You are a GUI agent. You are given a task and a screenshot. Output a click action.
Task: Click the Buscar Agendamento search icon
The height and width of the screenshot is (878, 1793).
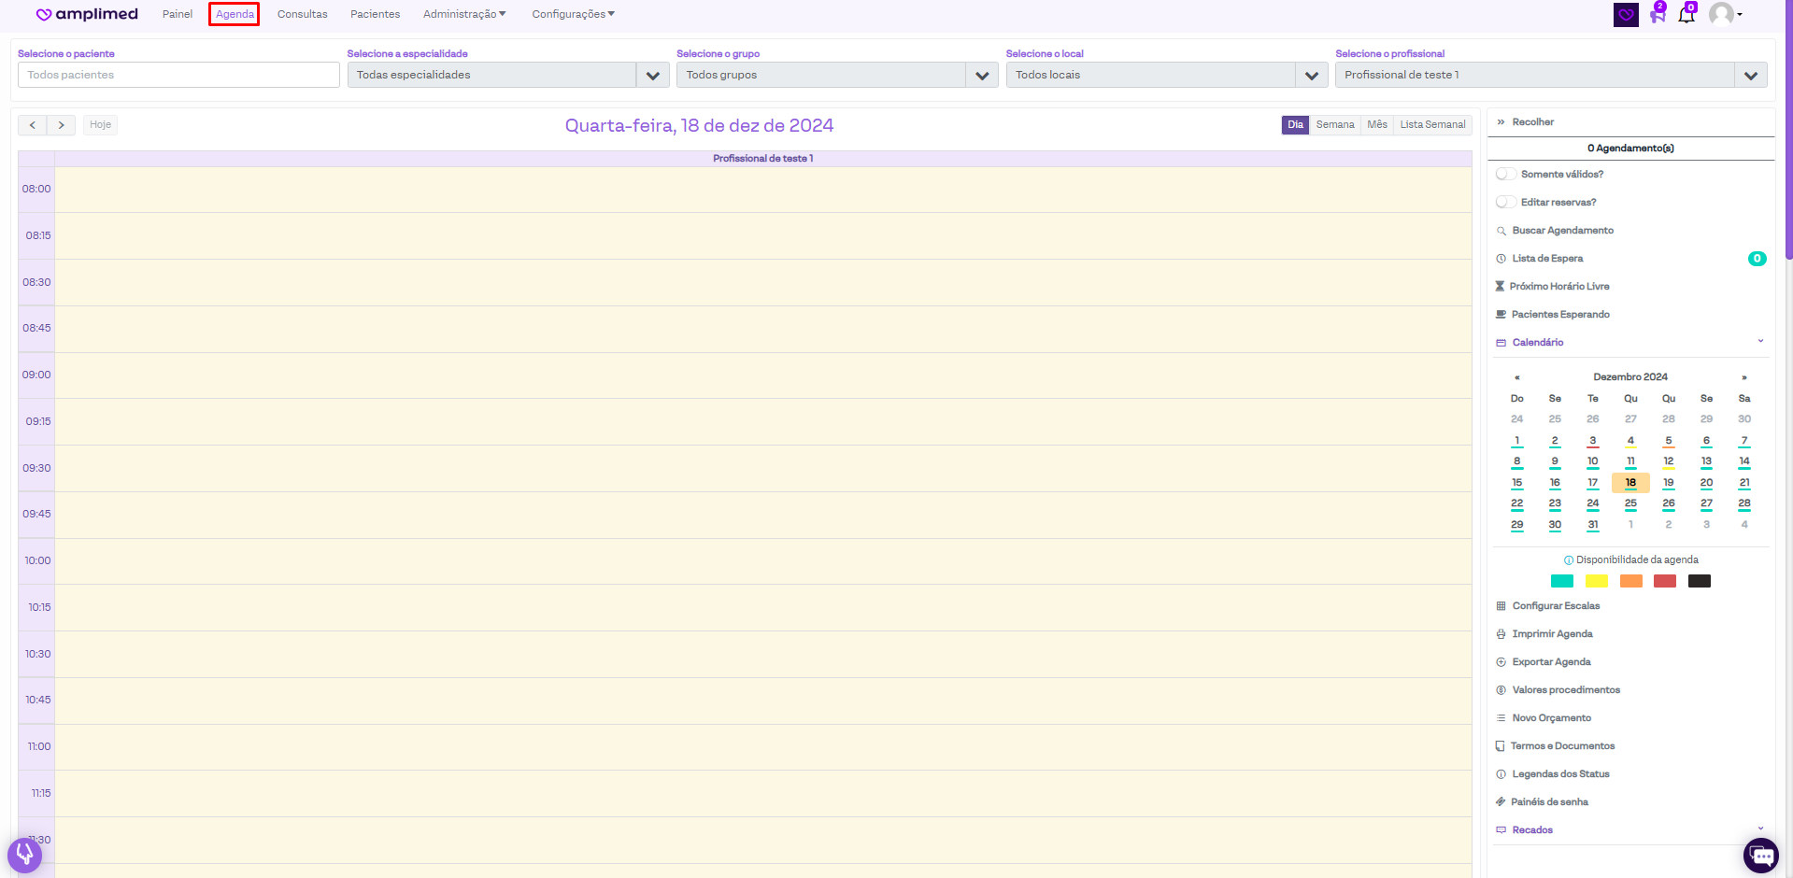(x=1501, y=231)
